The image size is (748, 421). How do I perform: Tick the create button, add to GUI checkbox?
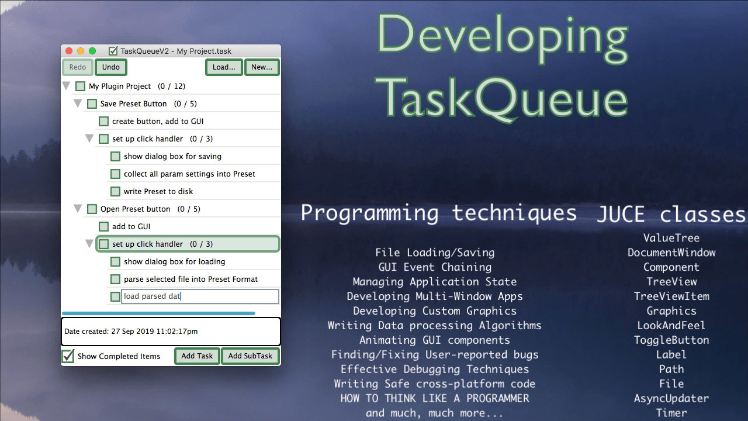103,122
